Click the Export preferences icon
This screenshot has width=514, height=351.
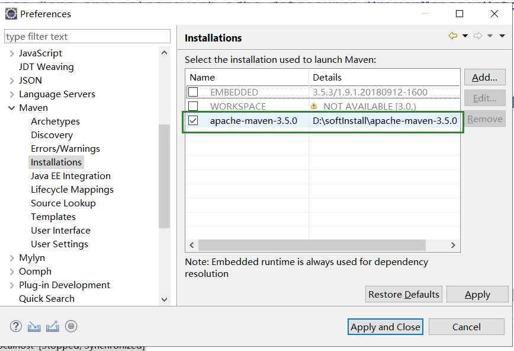point(53,326)
